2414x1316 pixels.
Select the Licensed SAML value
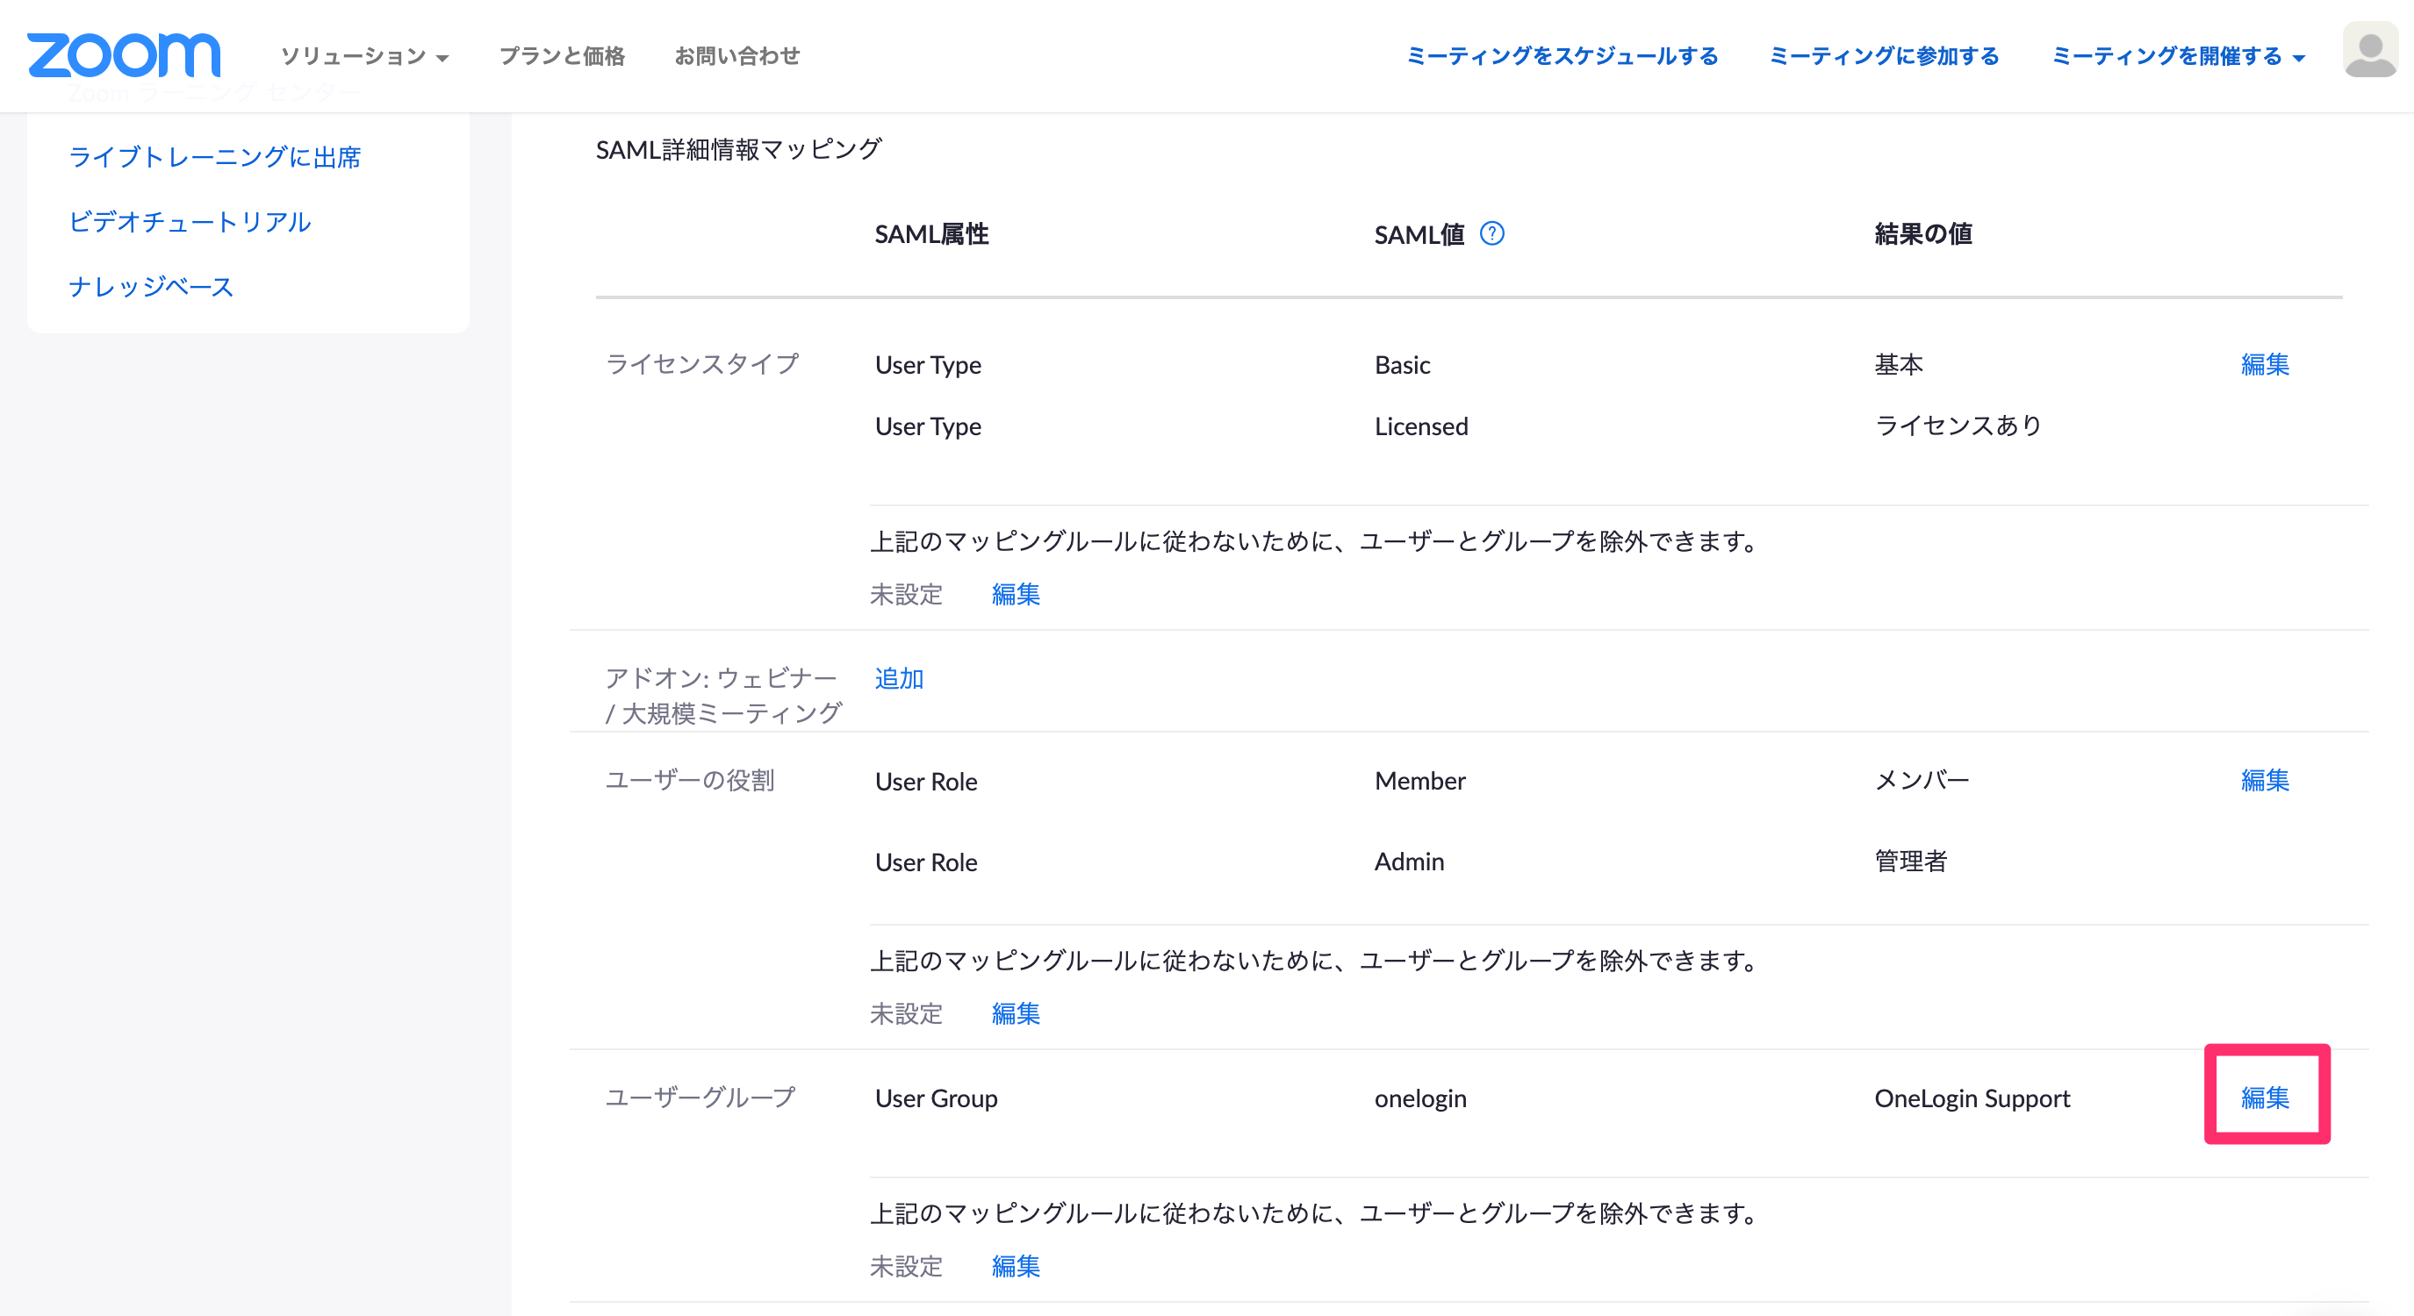click(1421, 426)
